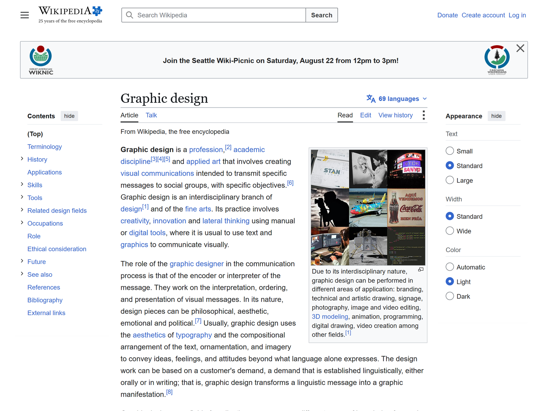Open the applied art link
548x411 pixels.
203,162
